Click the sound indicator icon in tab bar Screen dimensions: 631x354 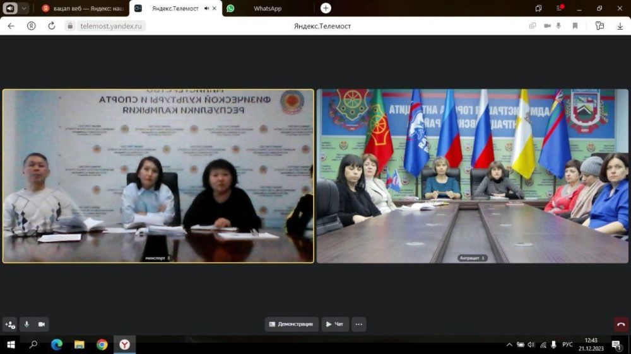(10, 8)
